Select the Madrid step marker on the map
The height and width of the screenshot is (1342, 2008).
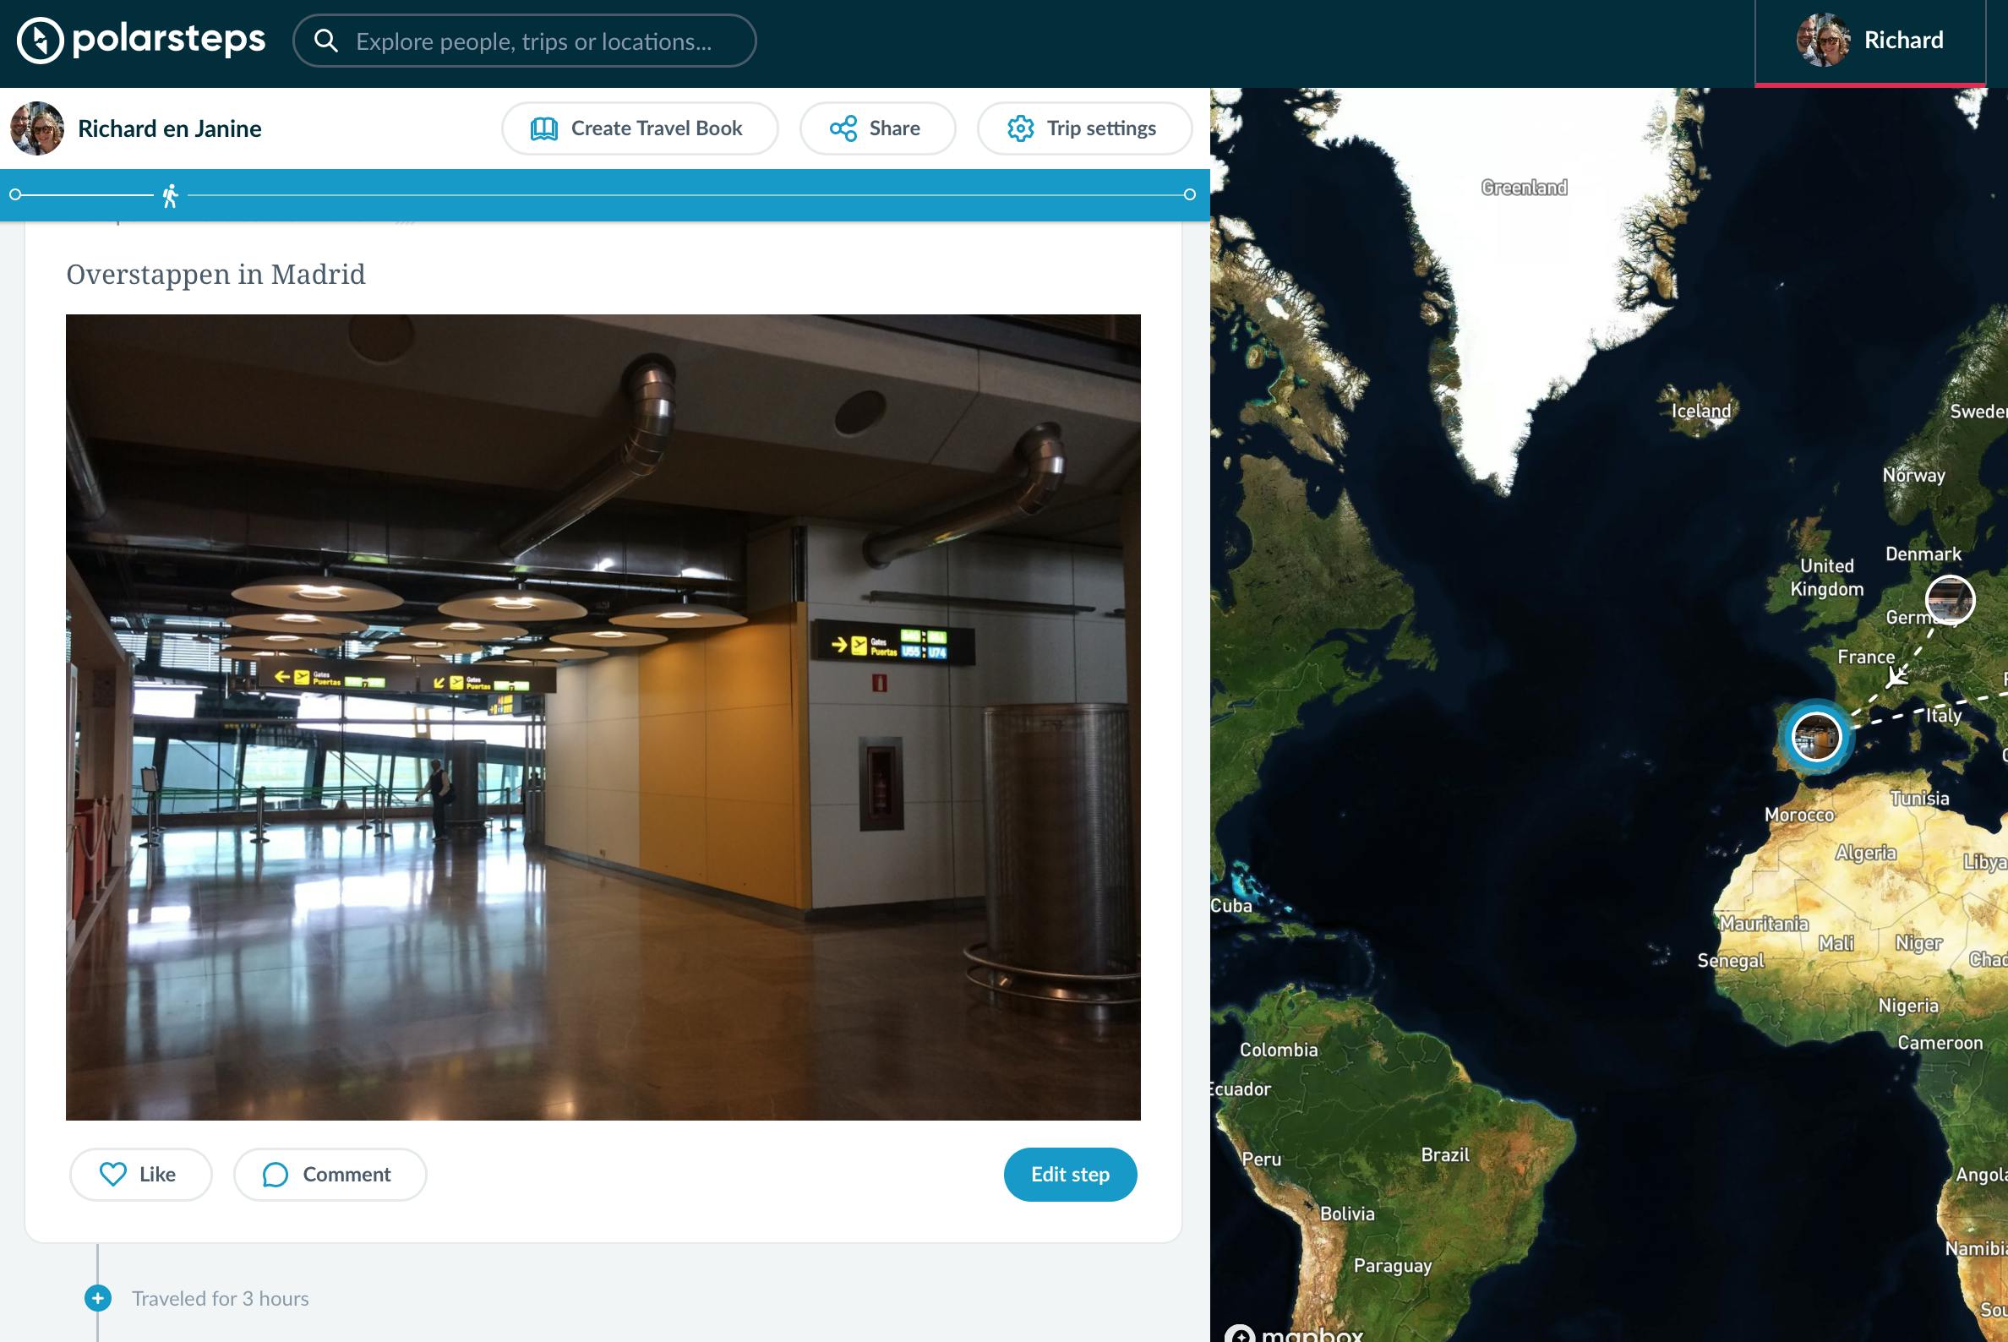pos(1815,736)
